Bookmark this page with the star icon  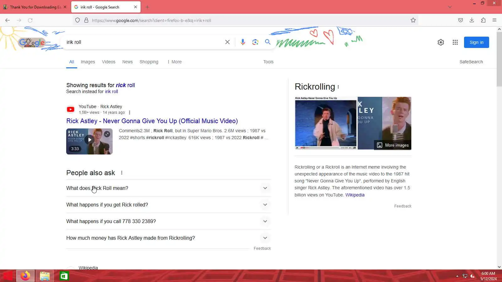coord(413,20)
